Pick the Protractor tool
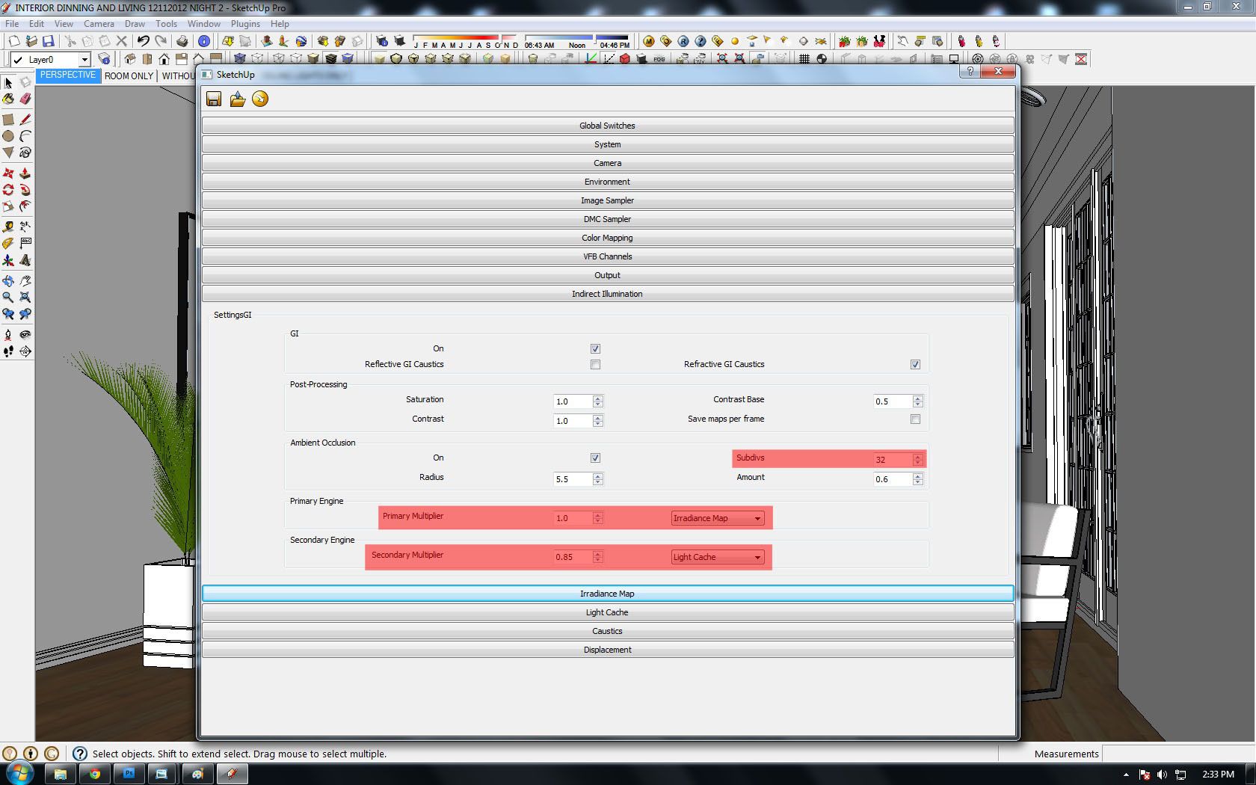This screenshot has height=785, width=1256. pos(8,243)
